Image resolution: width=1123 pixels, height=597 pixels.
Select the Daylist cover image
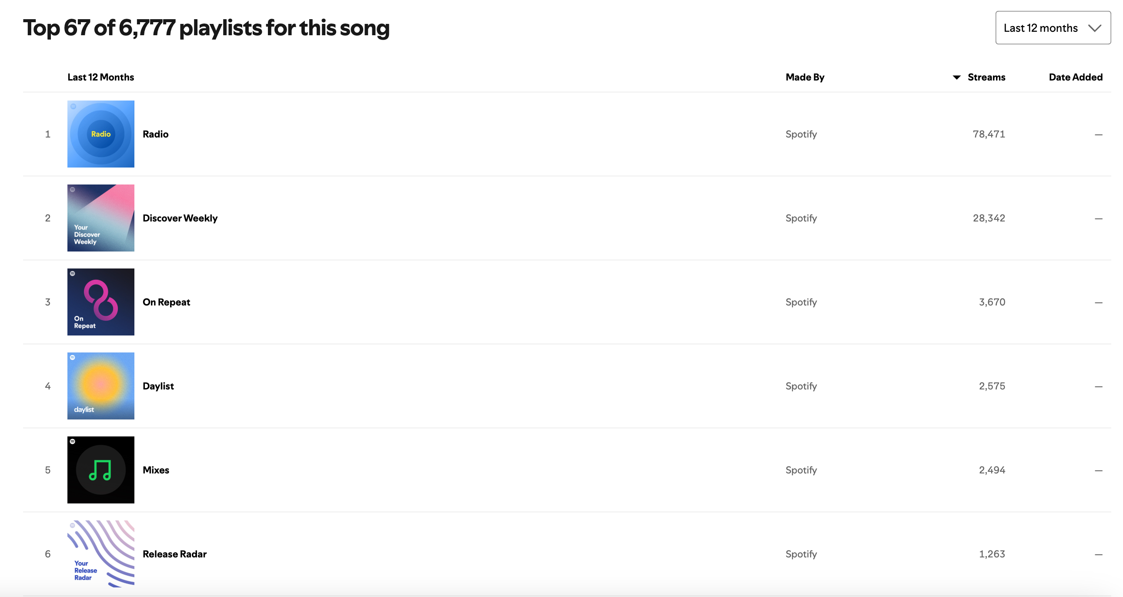point(101,386)
